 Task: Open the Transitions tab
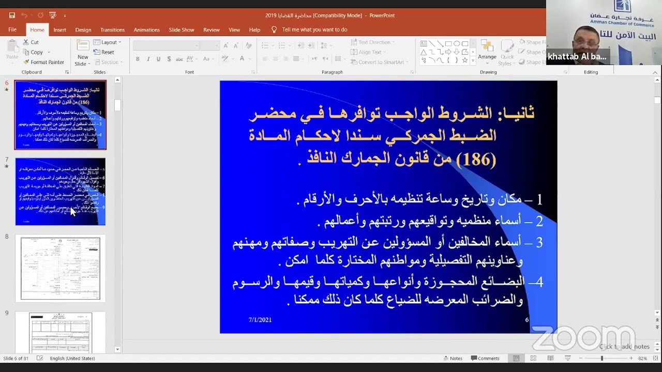click(x=112, y=29)
